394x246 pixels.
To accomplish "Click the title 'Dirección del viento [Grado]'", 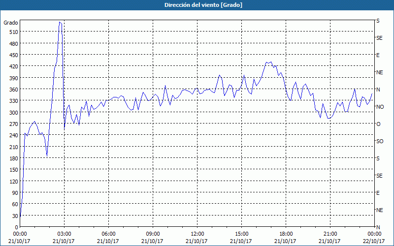I will [203, 5].
